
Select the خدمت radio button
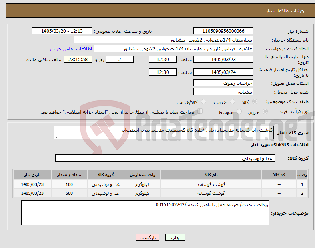pyautogui.click(x=232, y=102)
